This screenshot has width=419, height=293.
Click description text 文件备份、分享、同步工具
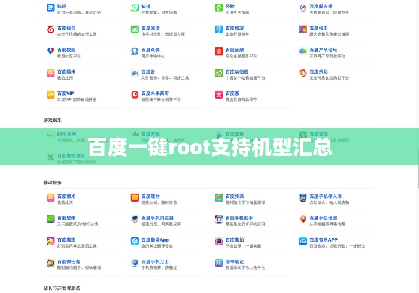pos(165,78)
